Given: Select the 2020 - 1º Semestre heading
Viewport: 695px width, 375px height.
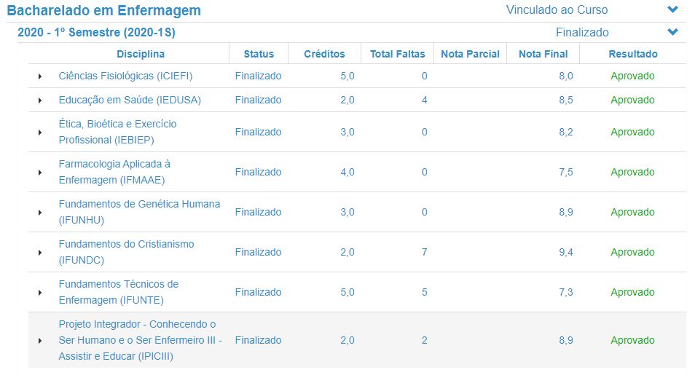Looking at the screenshot, I should (96, 32).
